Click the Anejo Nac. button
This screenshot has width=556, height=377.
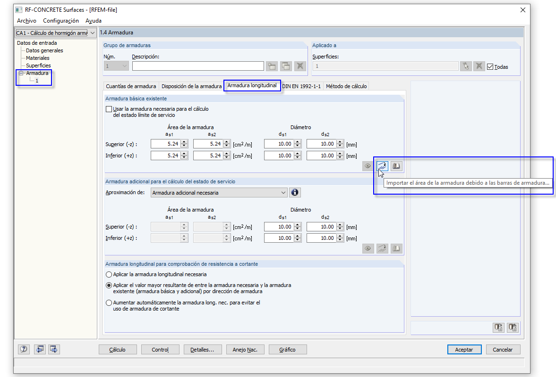click(245, 349)
